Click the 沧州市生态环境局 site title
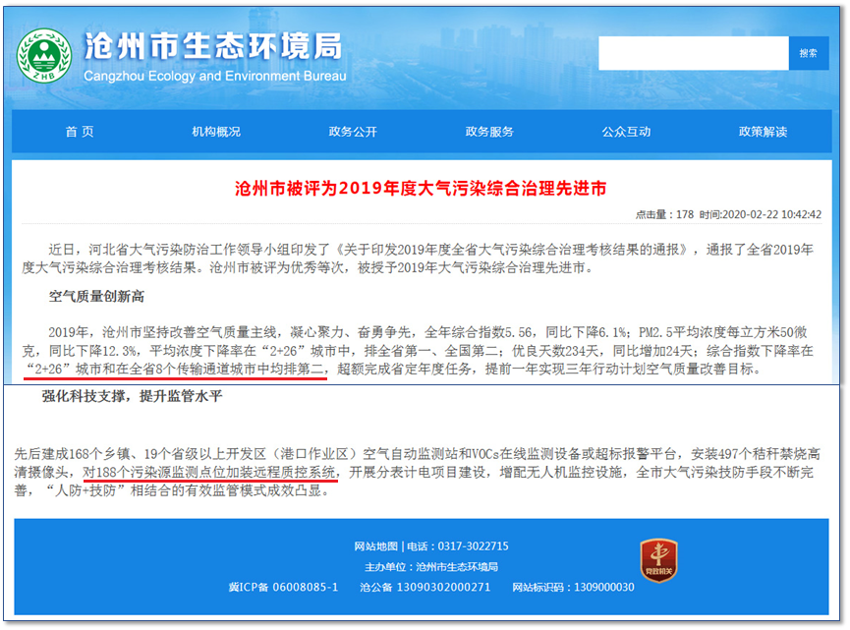Screen dimensions: 850x630 click(214, 46)
